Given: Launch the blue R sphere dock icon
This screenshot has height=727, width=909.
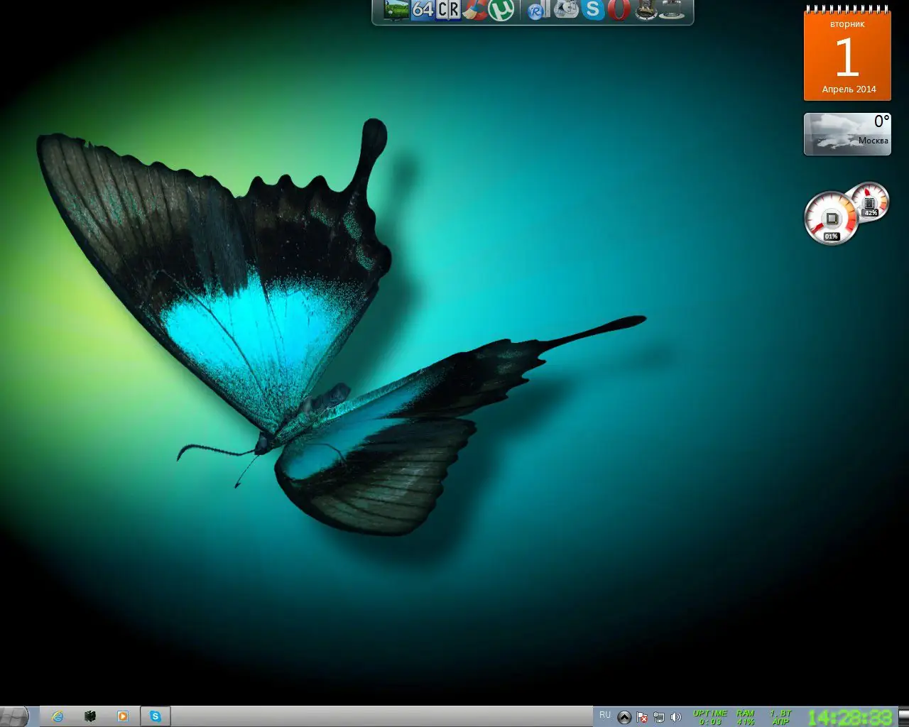Looking at the screenshot, I should pos(537,11).
